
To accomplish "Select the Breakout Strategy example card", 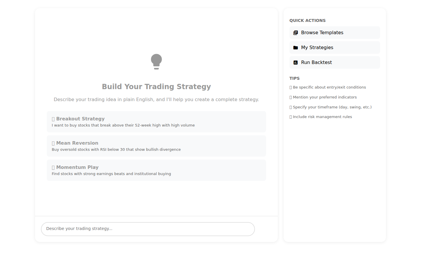I will pos(156,122).
